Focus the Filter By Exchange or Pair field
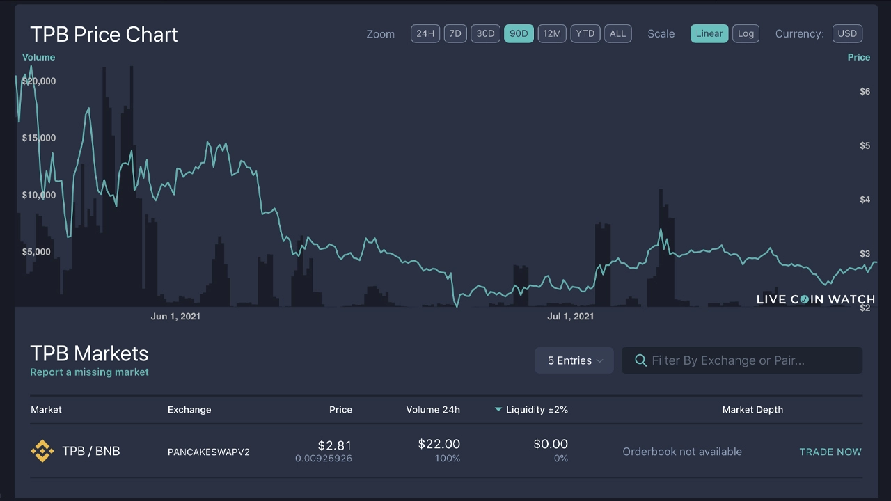Screen dimensions: 891x501 (x=742, y=360)
